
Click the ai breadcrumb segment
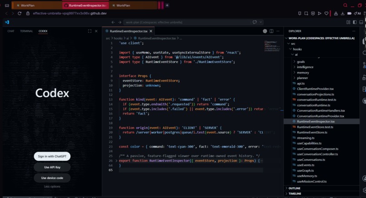(128, 38)
